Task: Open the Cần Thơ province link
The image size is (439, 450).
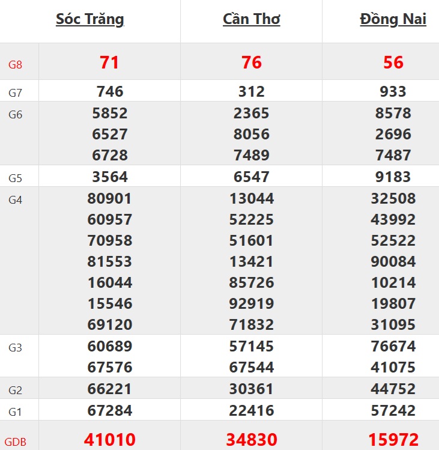Action: pos(251,19)
